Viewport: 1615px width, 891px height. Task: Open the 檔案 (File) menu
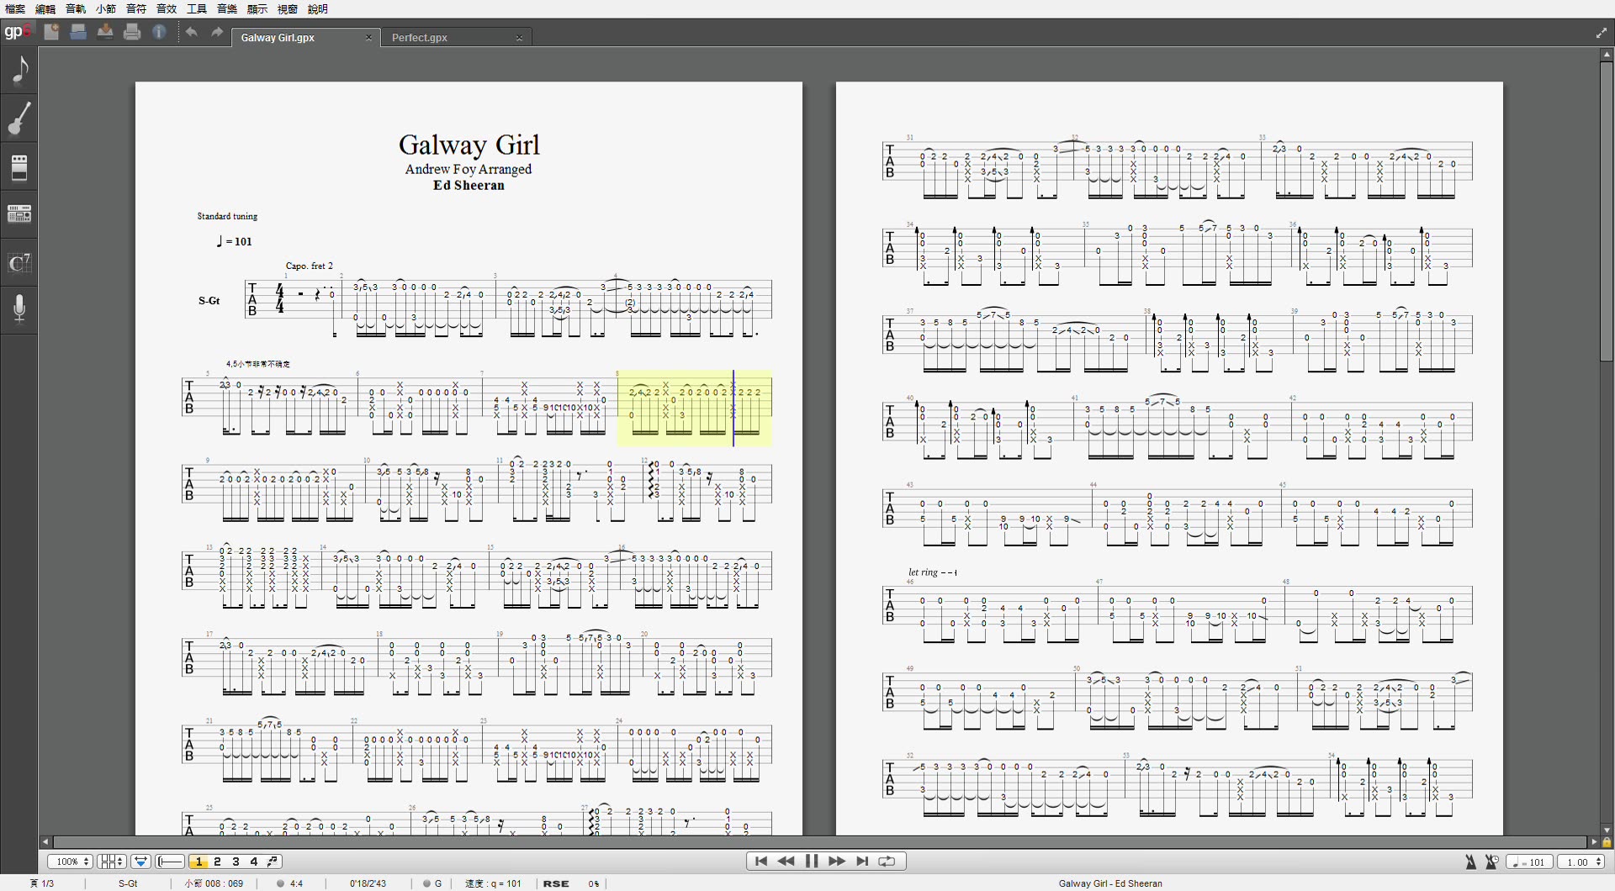click(15, 9)
